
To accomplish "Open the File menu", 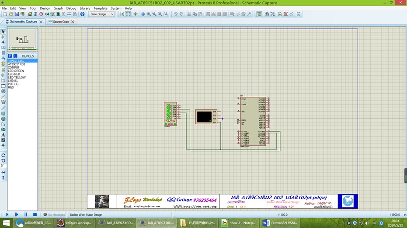I will (4, 8).
